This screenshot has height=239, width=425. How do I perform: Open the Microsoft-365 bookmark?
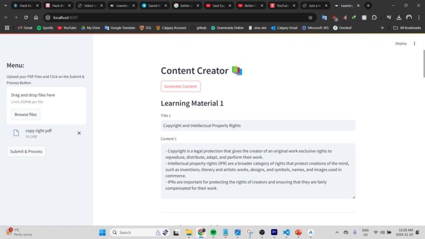pyautogui.click(x=315, y=27)
